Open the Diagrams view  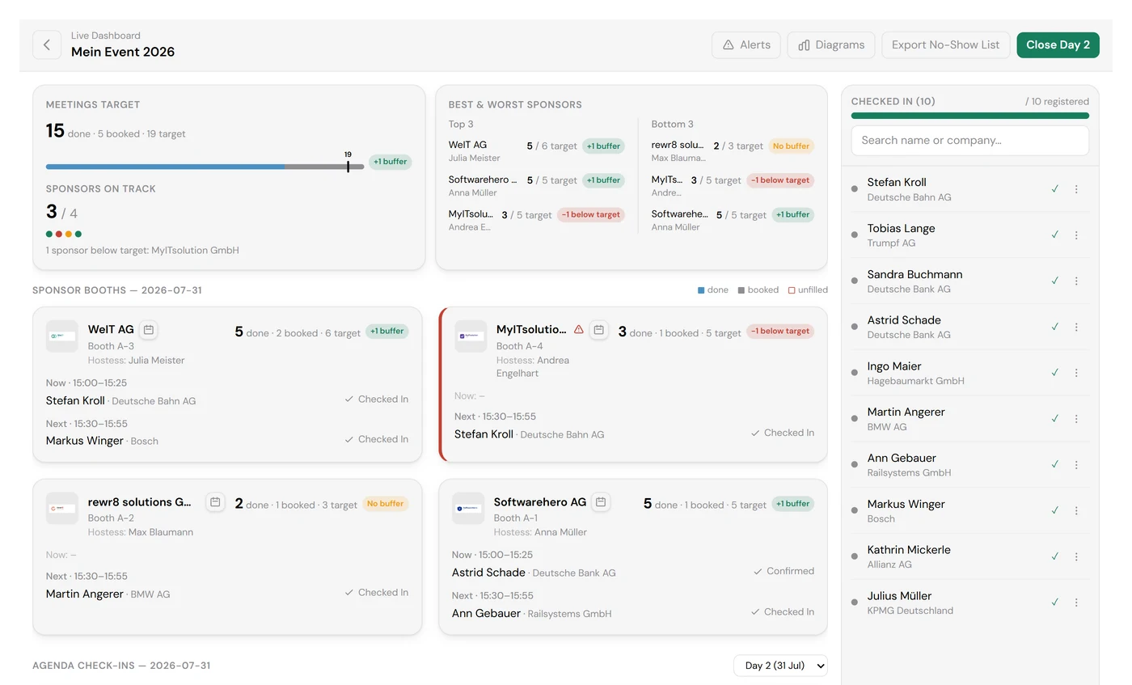pos(831,45)
